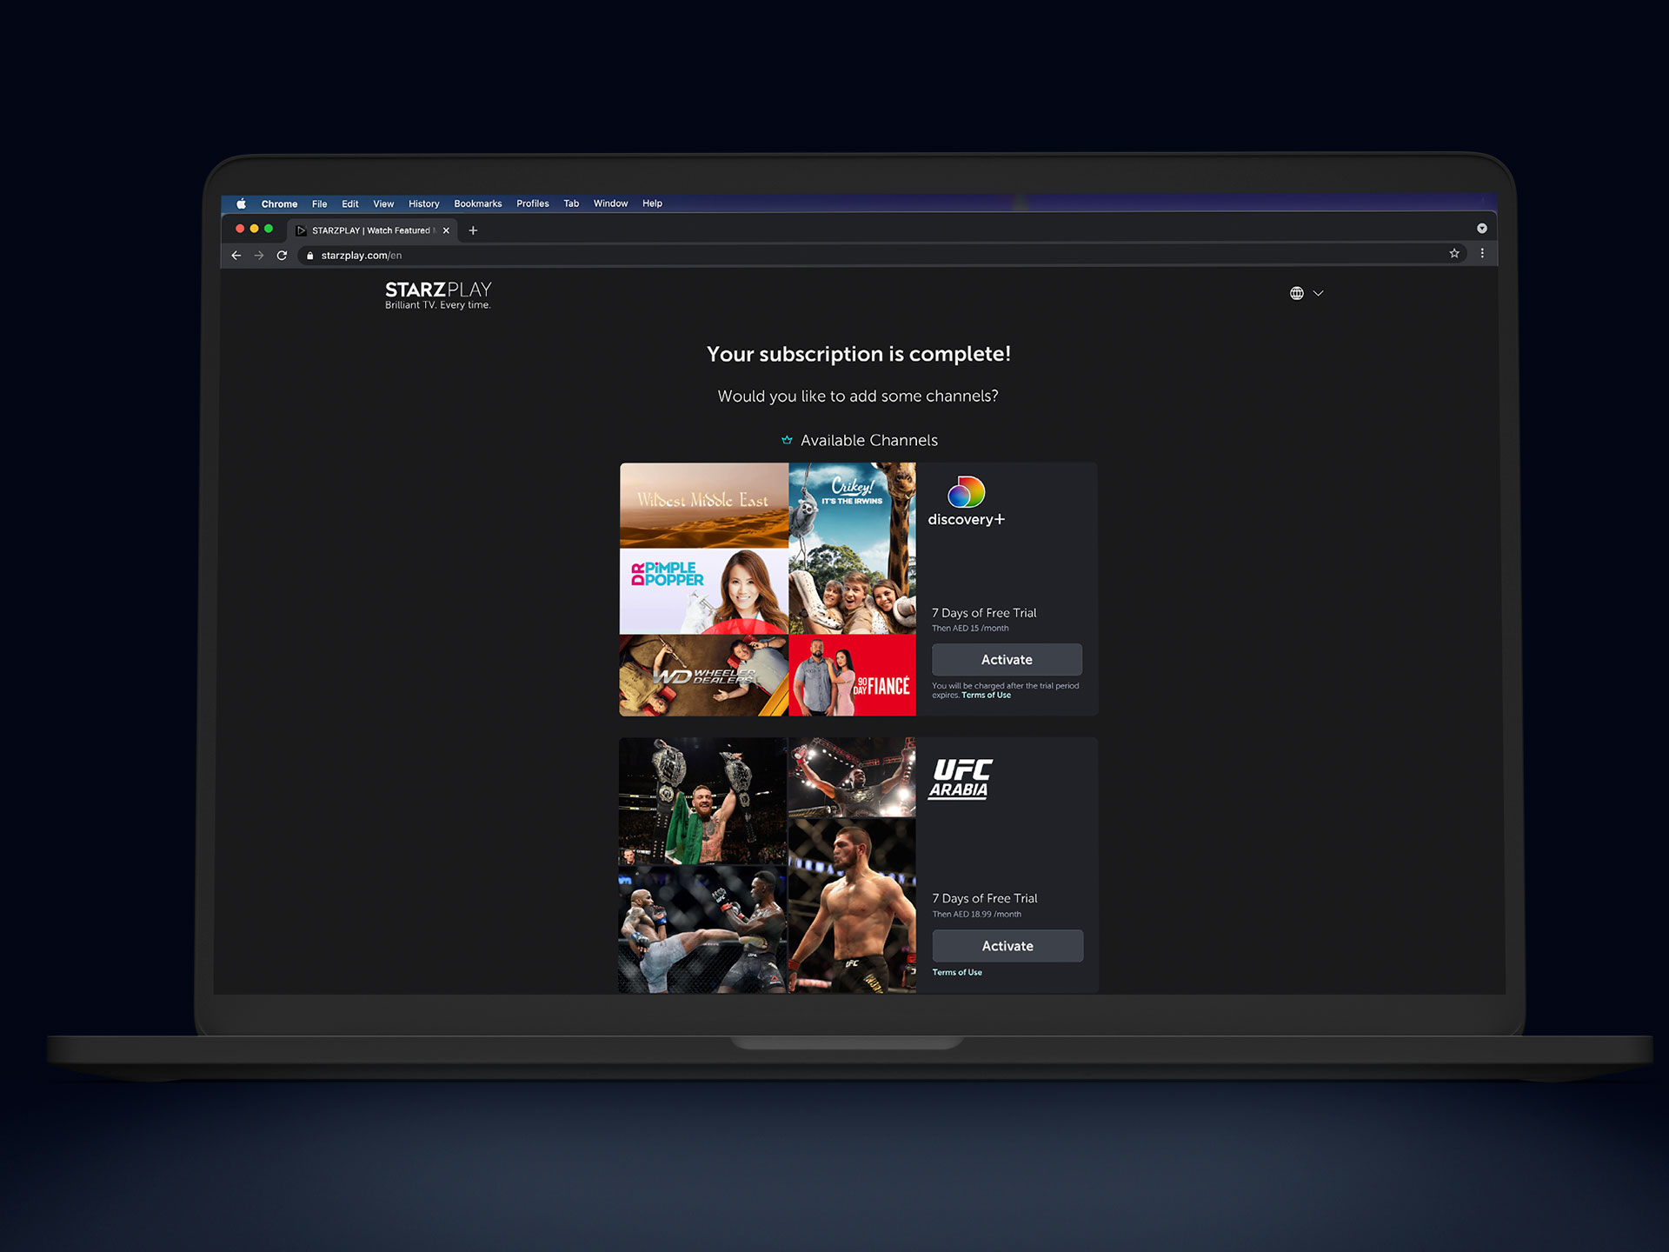
Task: Select the UFC Arabia channel logo
Action: [x=960, y=778]
